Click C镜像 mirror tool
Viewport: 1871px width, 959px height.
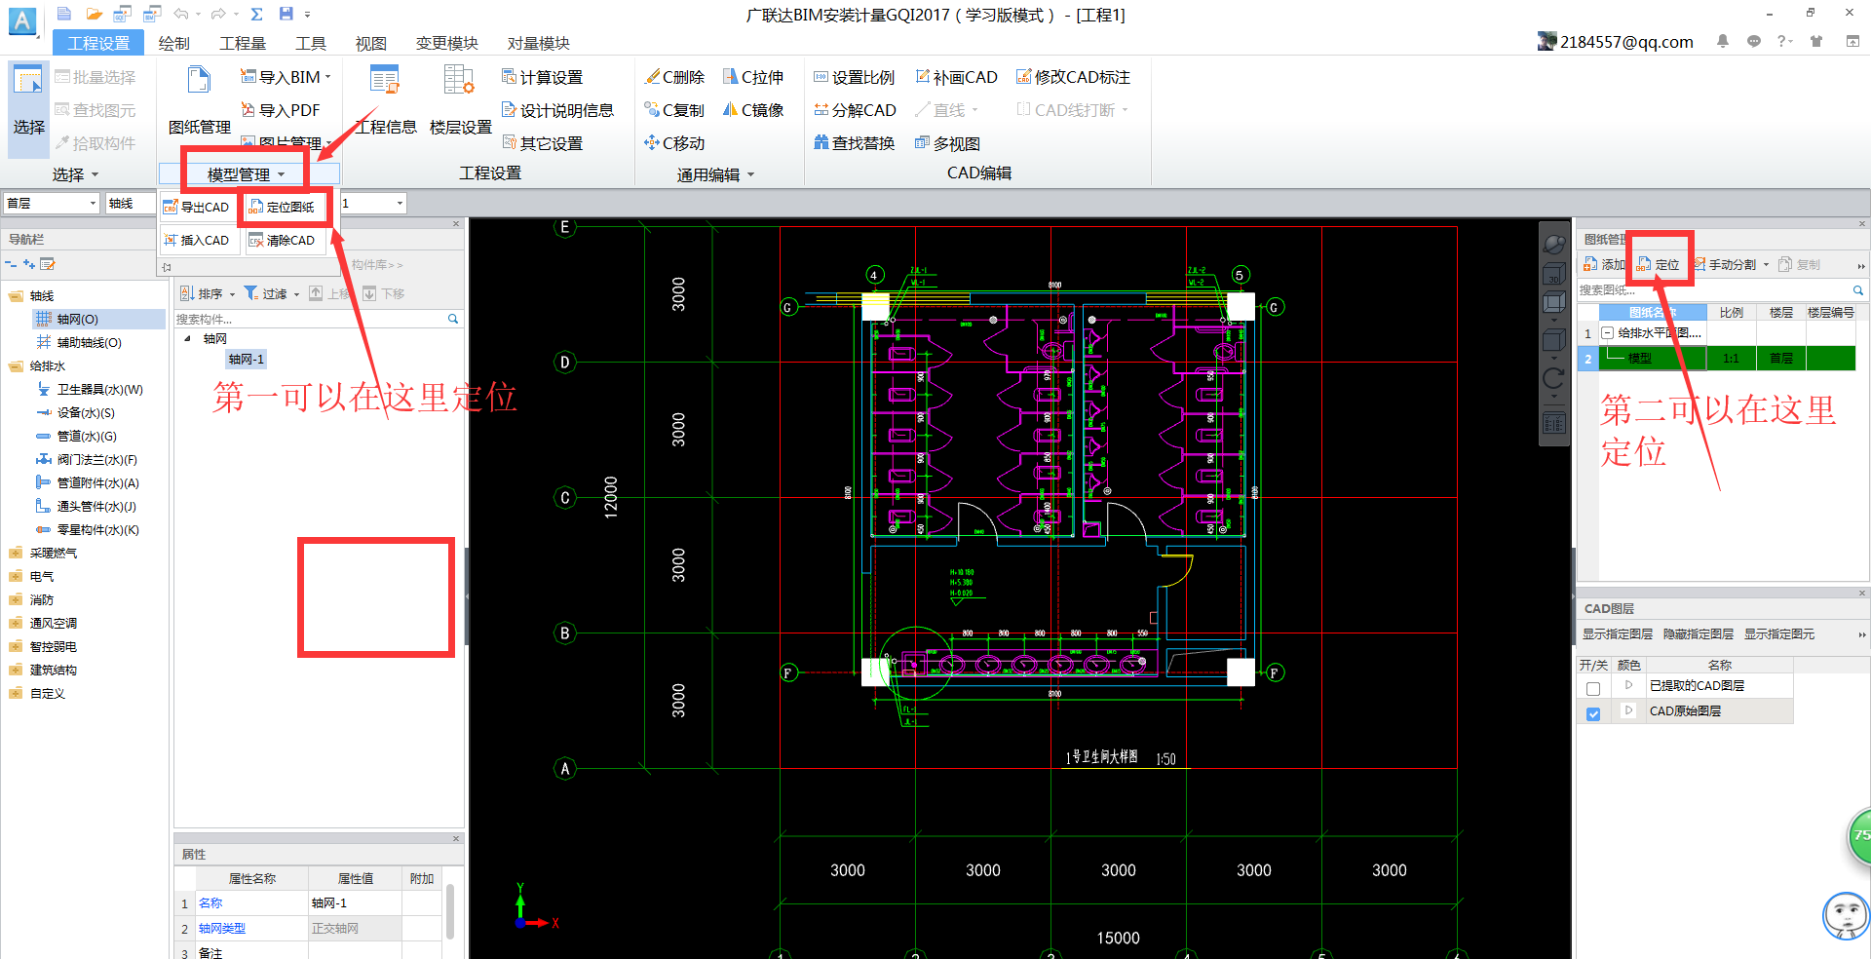click(753, 110)
